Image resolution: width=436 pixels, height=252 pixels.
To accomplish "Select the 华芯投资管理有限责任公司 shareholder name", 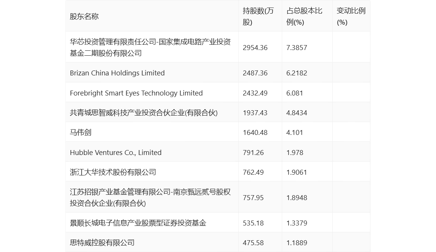I will [x=150, y=47].
